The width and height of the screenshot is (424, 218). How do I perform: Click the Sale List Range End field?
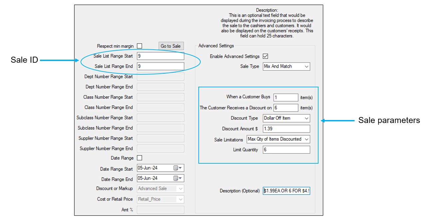click(160, 66)
